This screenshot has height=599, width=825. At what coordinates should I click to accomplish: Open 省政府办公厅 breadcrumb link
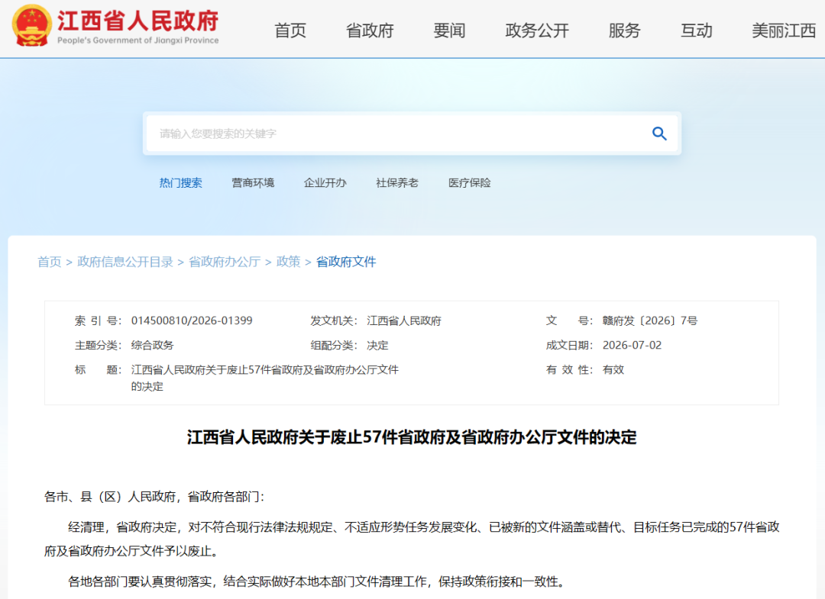click(x=225, y=262)
